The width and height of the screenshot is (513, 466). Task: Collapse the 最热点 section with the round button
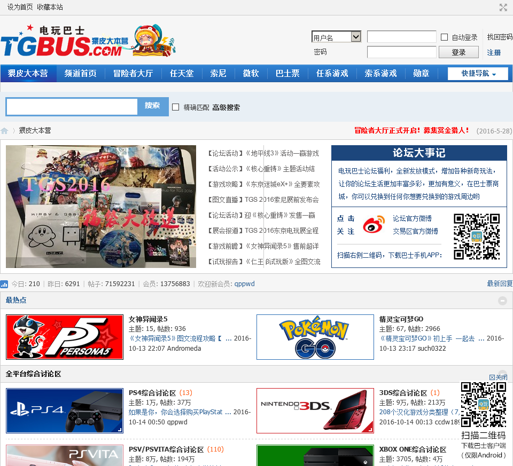pos(502,301)
